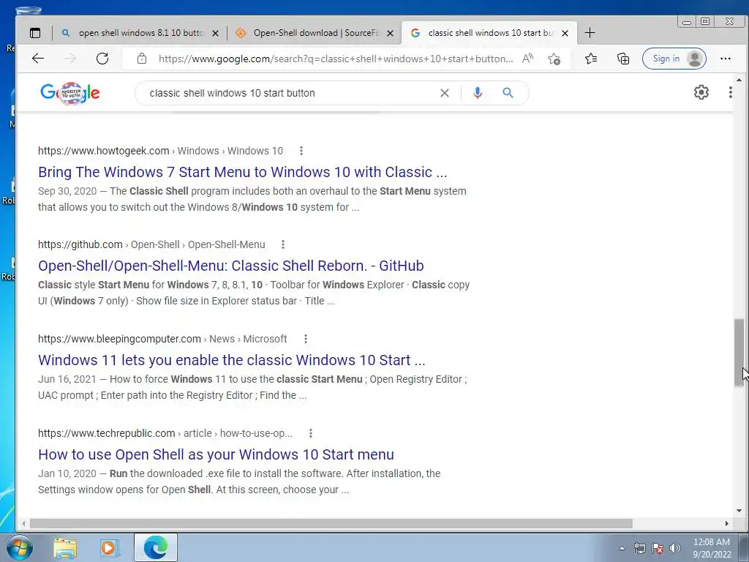Open 'How to use Open Shell' result
The width and height of the screenshot is (749, 562).
coord(216,454)
